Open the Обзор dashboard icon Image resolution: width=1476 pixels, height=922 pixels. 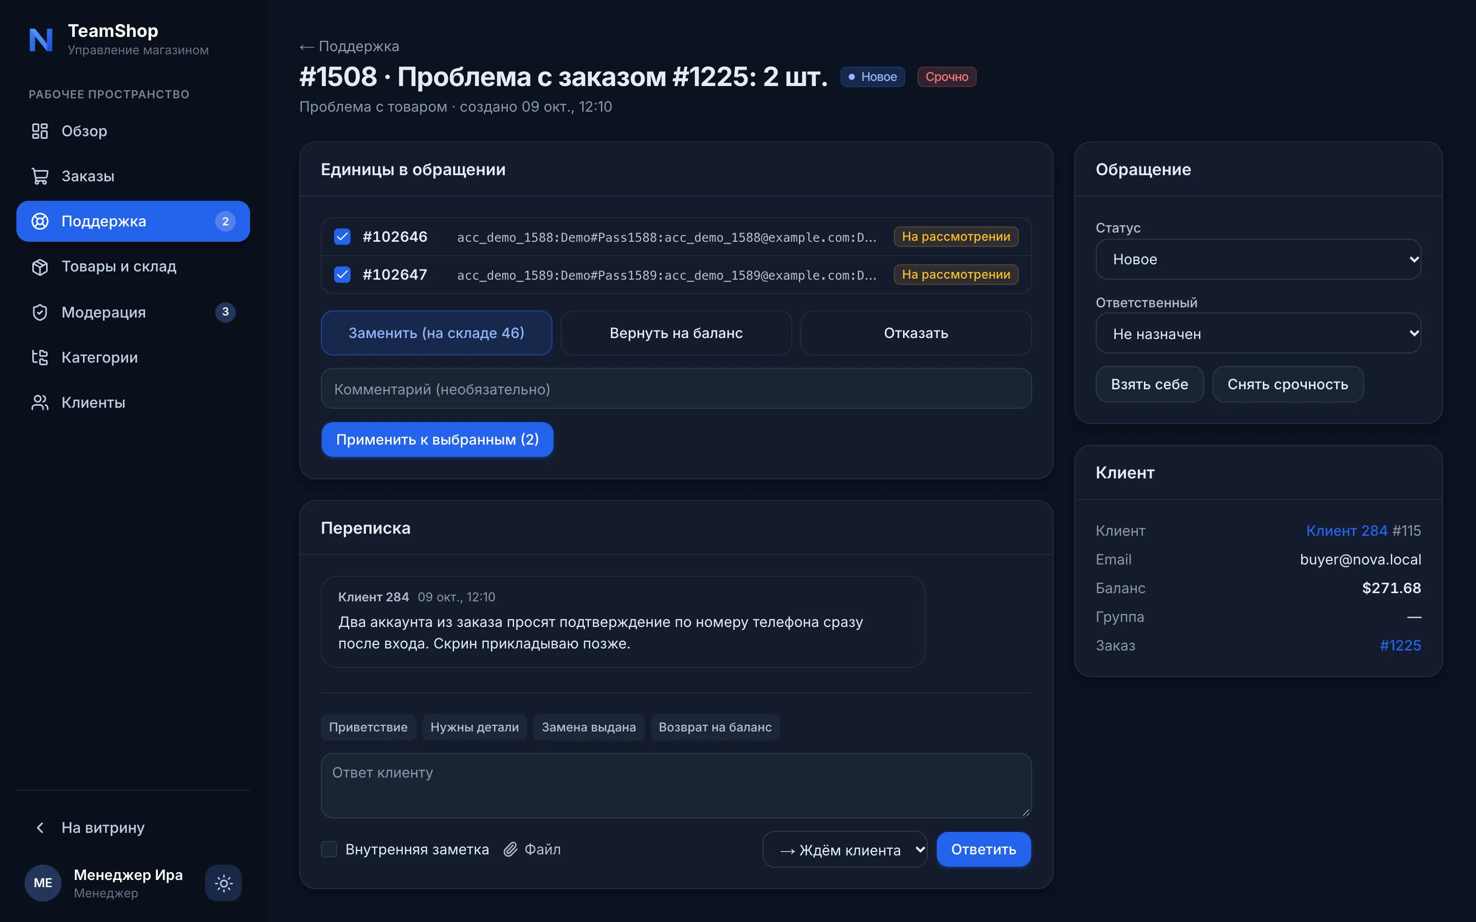click(39, 131)
